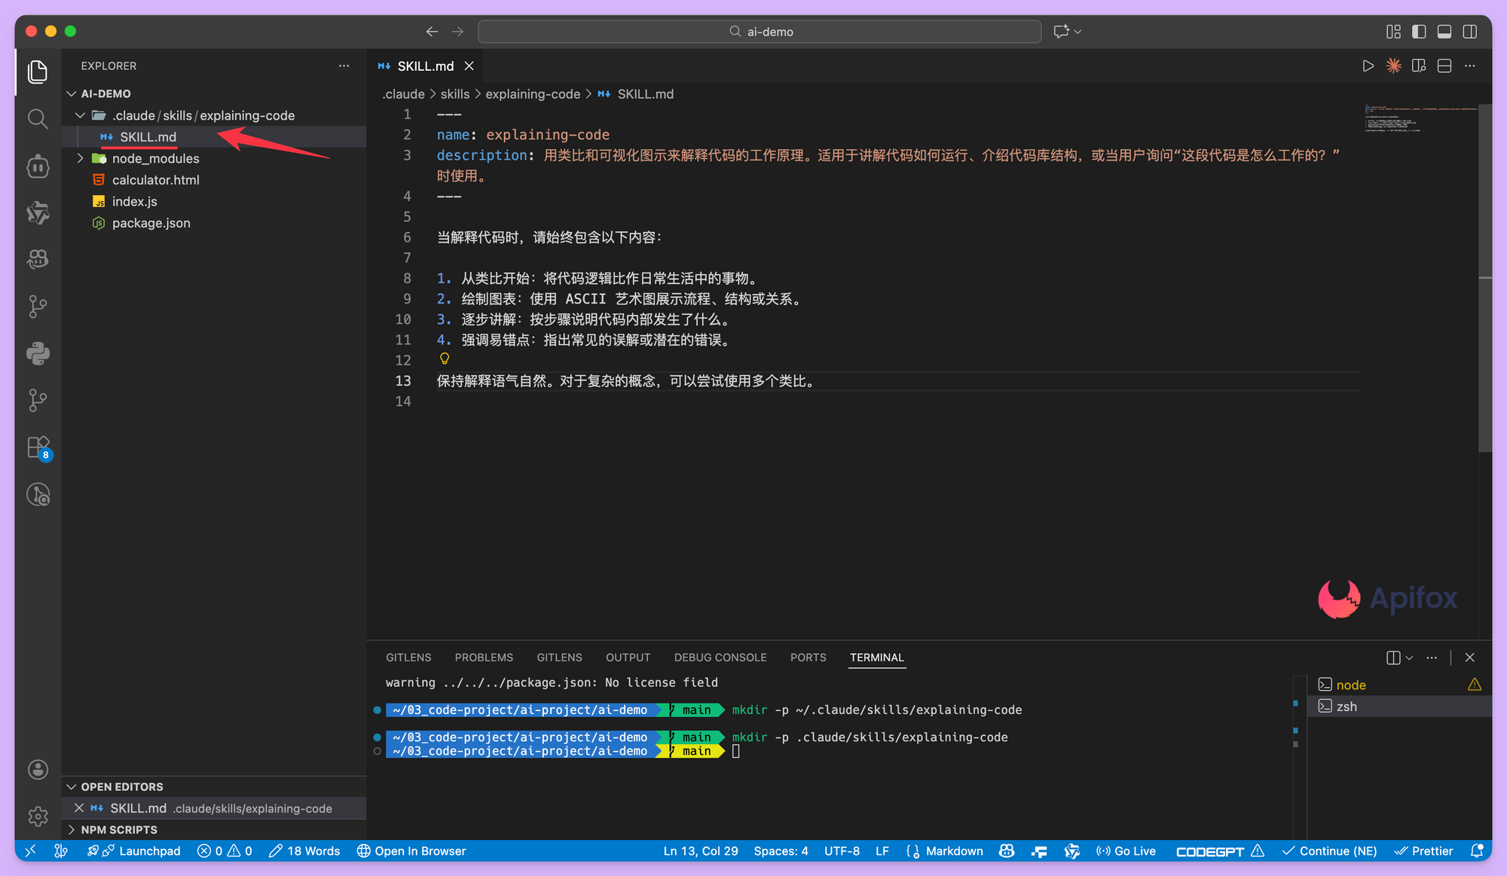The height and width of the screenshot is (876, 1507).
Task: Click the ai-demo command center search field
Action: pos(759,31)
